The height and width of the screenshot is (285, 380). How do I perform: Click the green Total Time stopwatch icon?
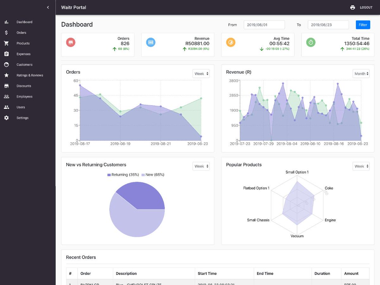point(311,42)
